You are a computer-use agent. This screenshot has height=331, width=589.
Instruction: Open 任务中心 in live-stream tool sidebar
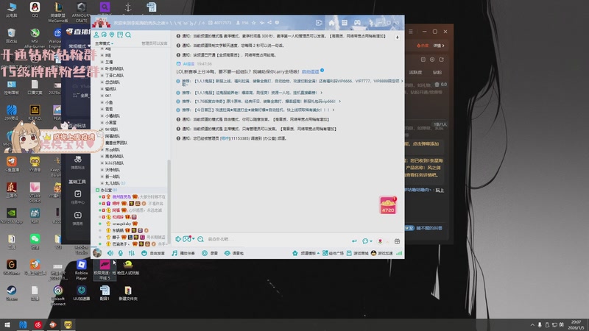(x=78, y=197)
